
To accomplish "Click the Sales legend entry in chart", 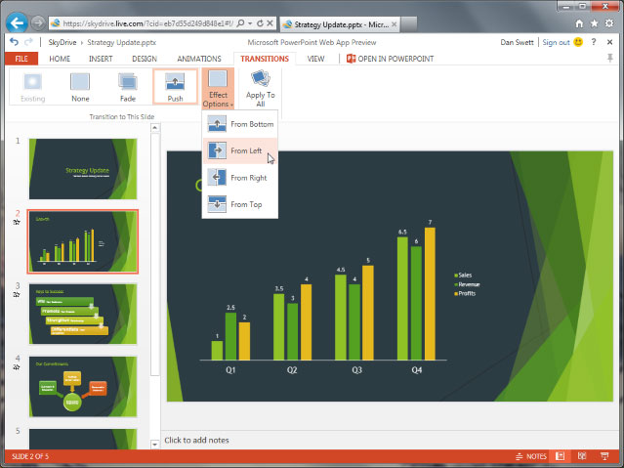I will pyautogui.click(x=463, y=276).
